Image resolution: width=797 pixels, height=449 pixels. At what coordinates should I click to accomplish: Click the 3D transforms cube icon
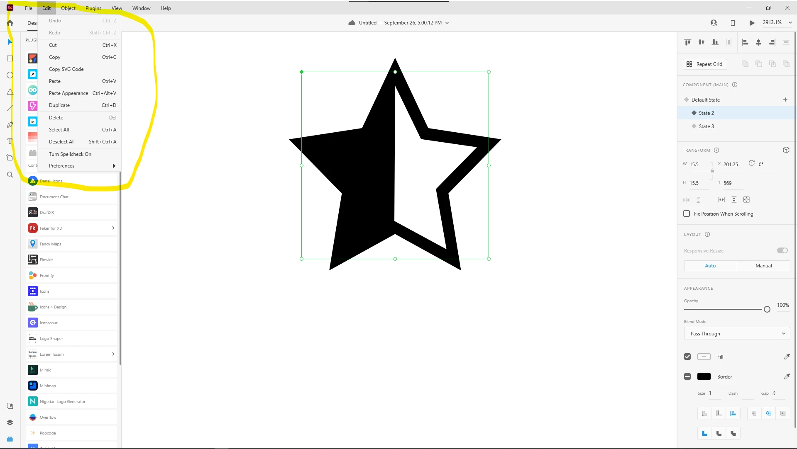click(786, 150)
